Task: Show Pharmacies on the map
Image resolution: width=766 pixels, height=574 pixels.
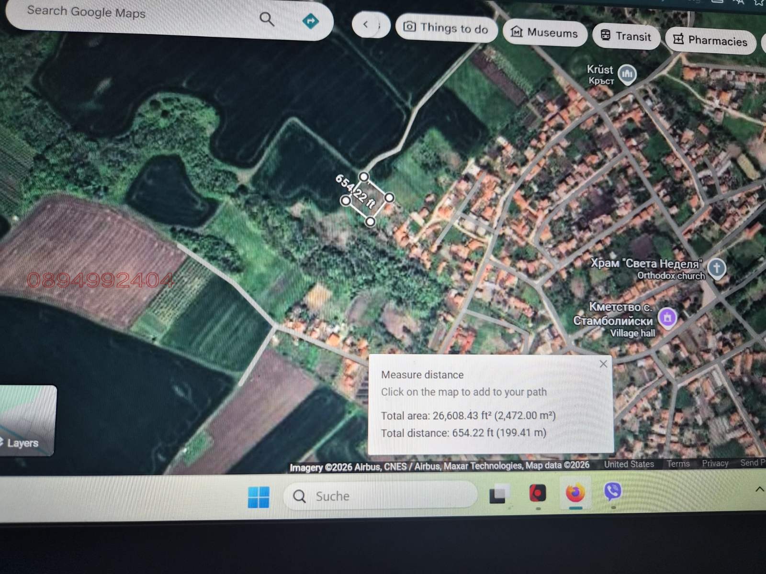Action: (x=710, y=41)
